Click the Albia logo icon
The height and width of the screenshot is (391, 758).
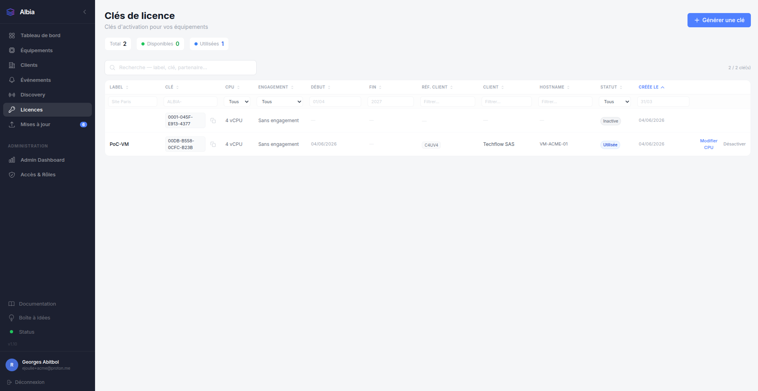click(x=11, y=12)
